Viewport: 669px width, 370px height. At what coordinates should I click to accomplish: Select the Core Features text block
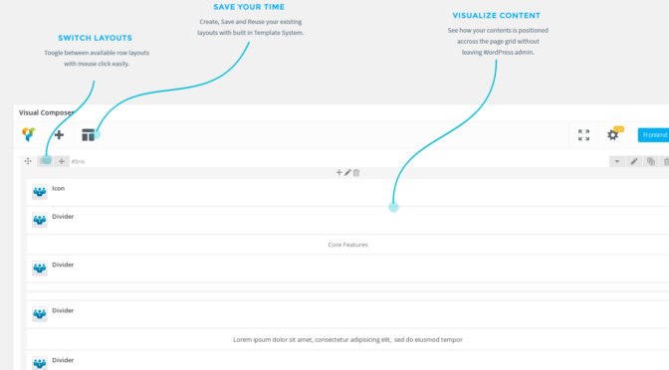coord(347,245)
